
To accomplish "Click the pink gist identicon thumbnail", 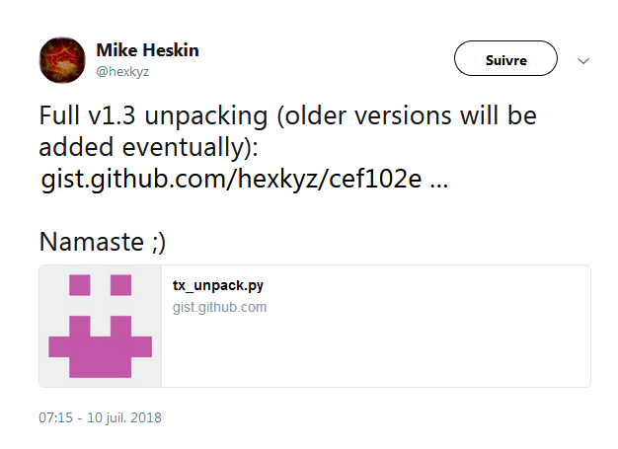I will (100, 326).
